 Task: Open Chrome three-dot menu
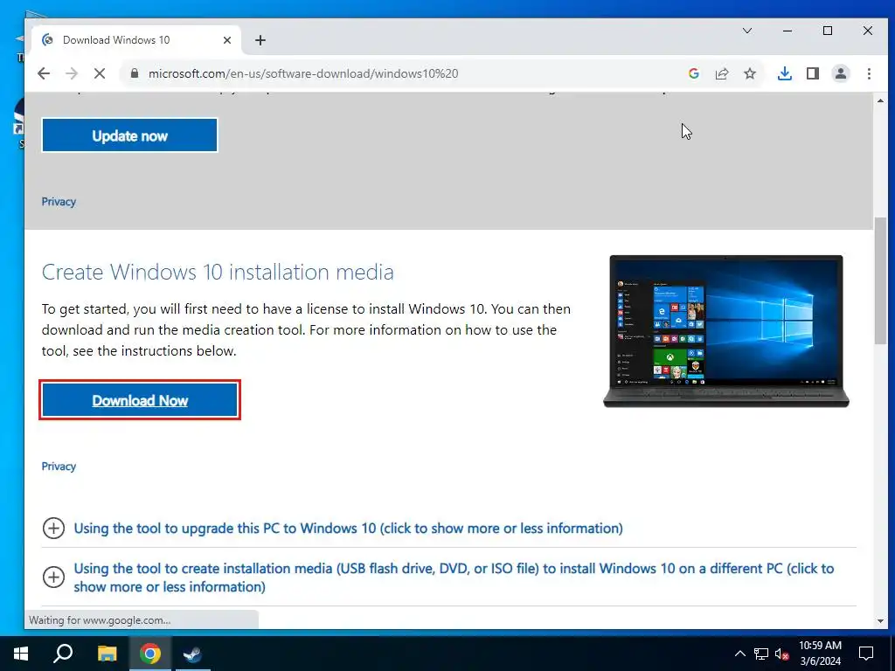[869, 73]
